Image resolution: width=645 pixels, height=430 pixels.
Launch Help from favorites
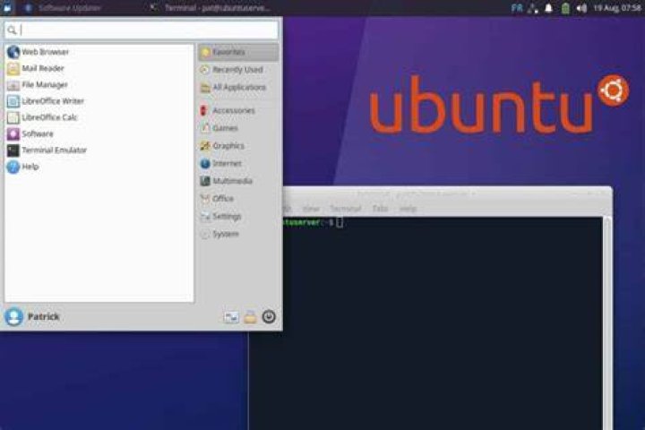(99, 167)
